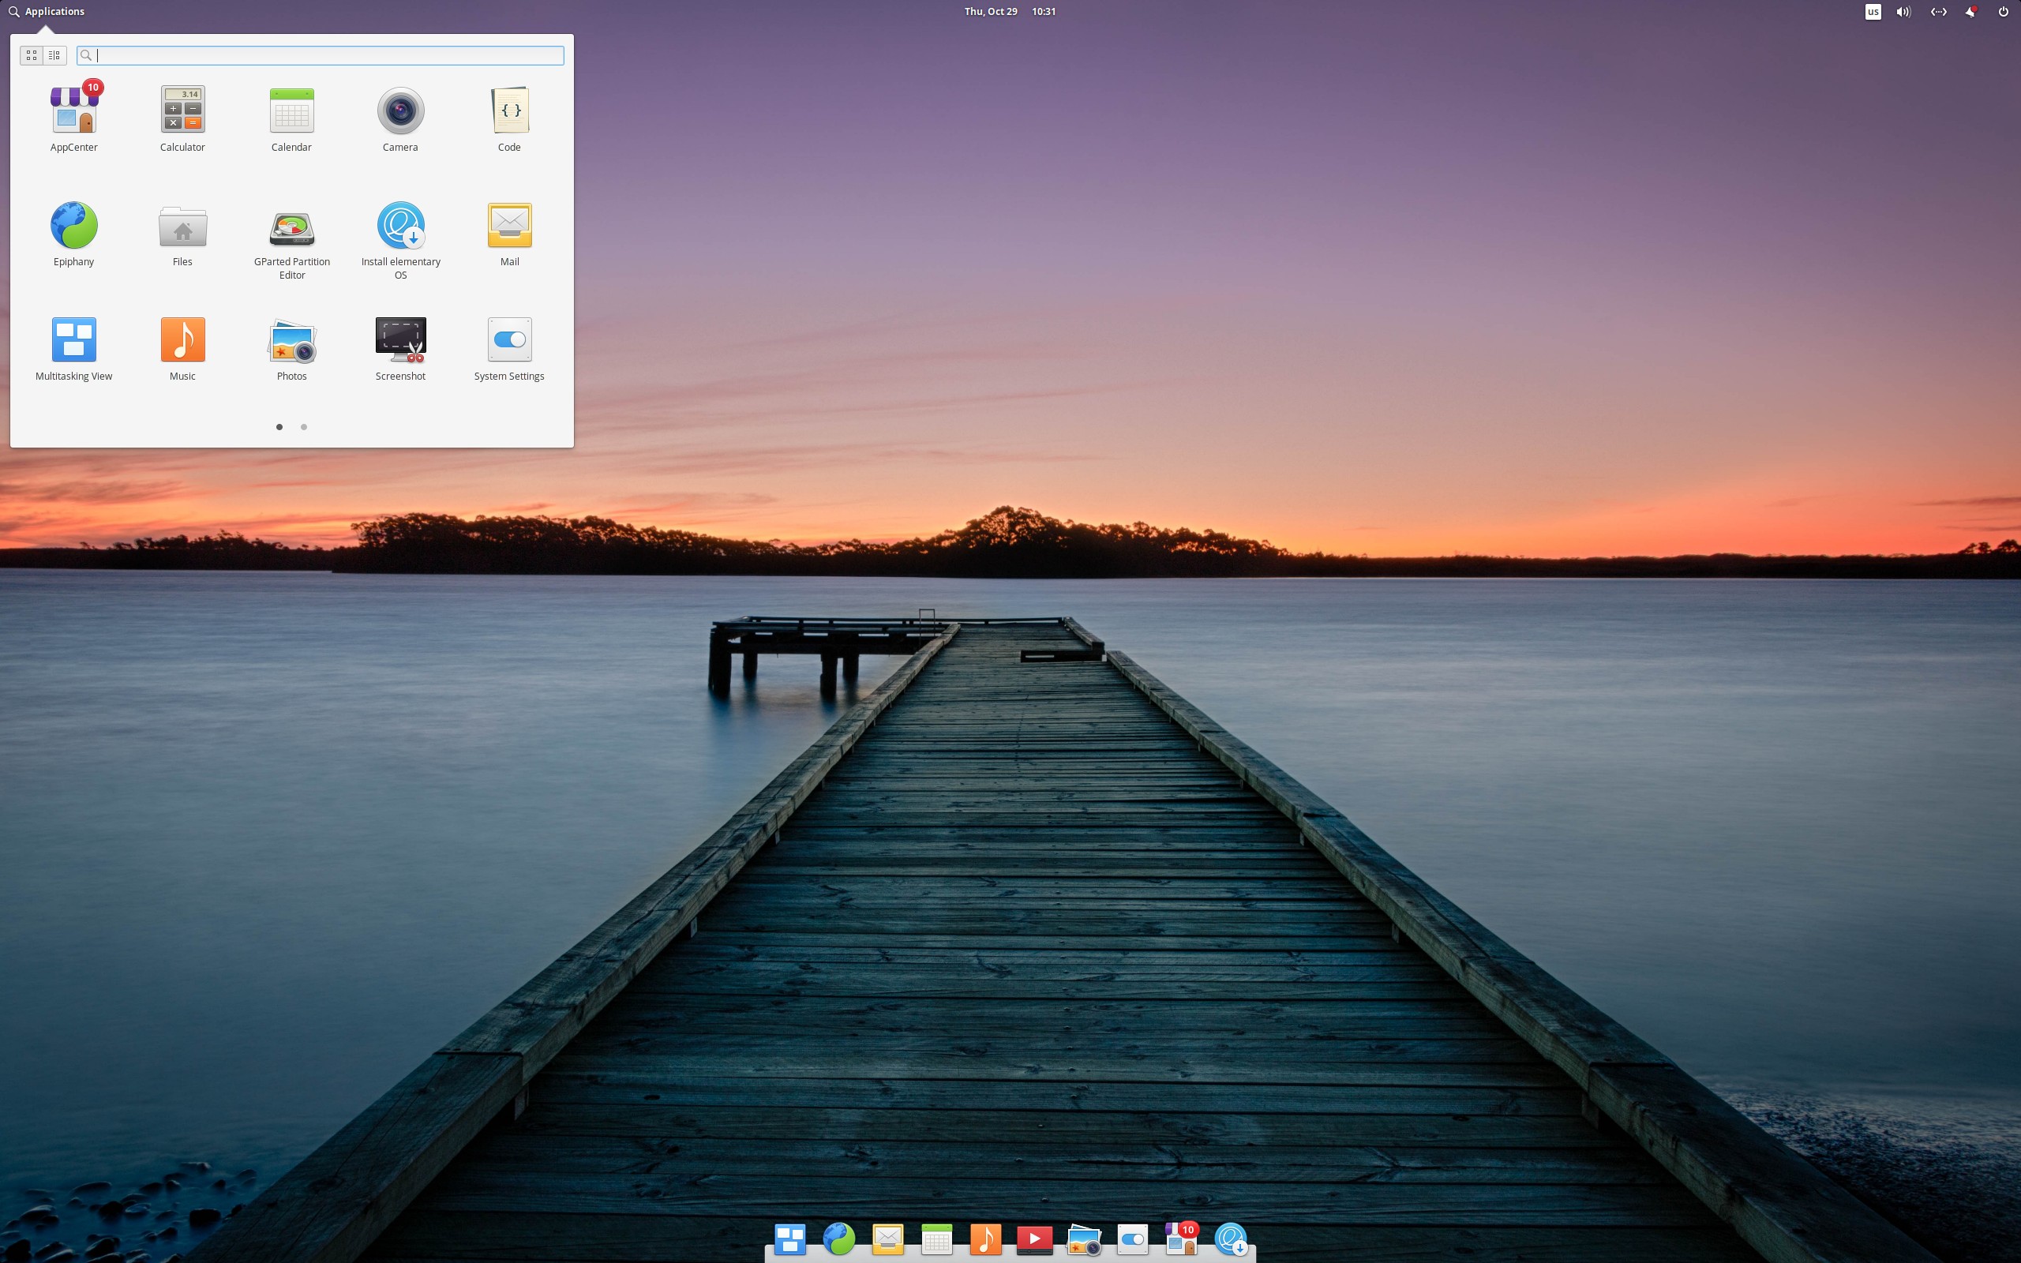Open the sound volume indicator
Viewport: 2021px width, 1263px height.
(1903, 12)
